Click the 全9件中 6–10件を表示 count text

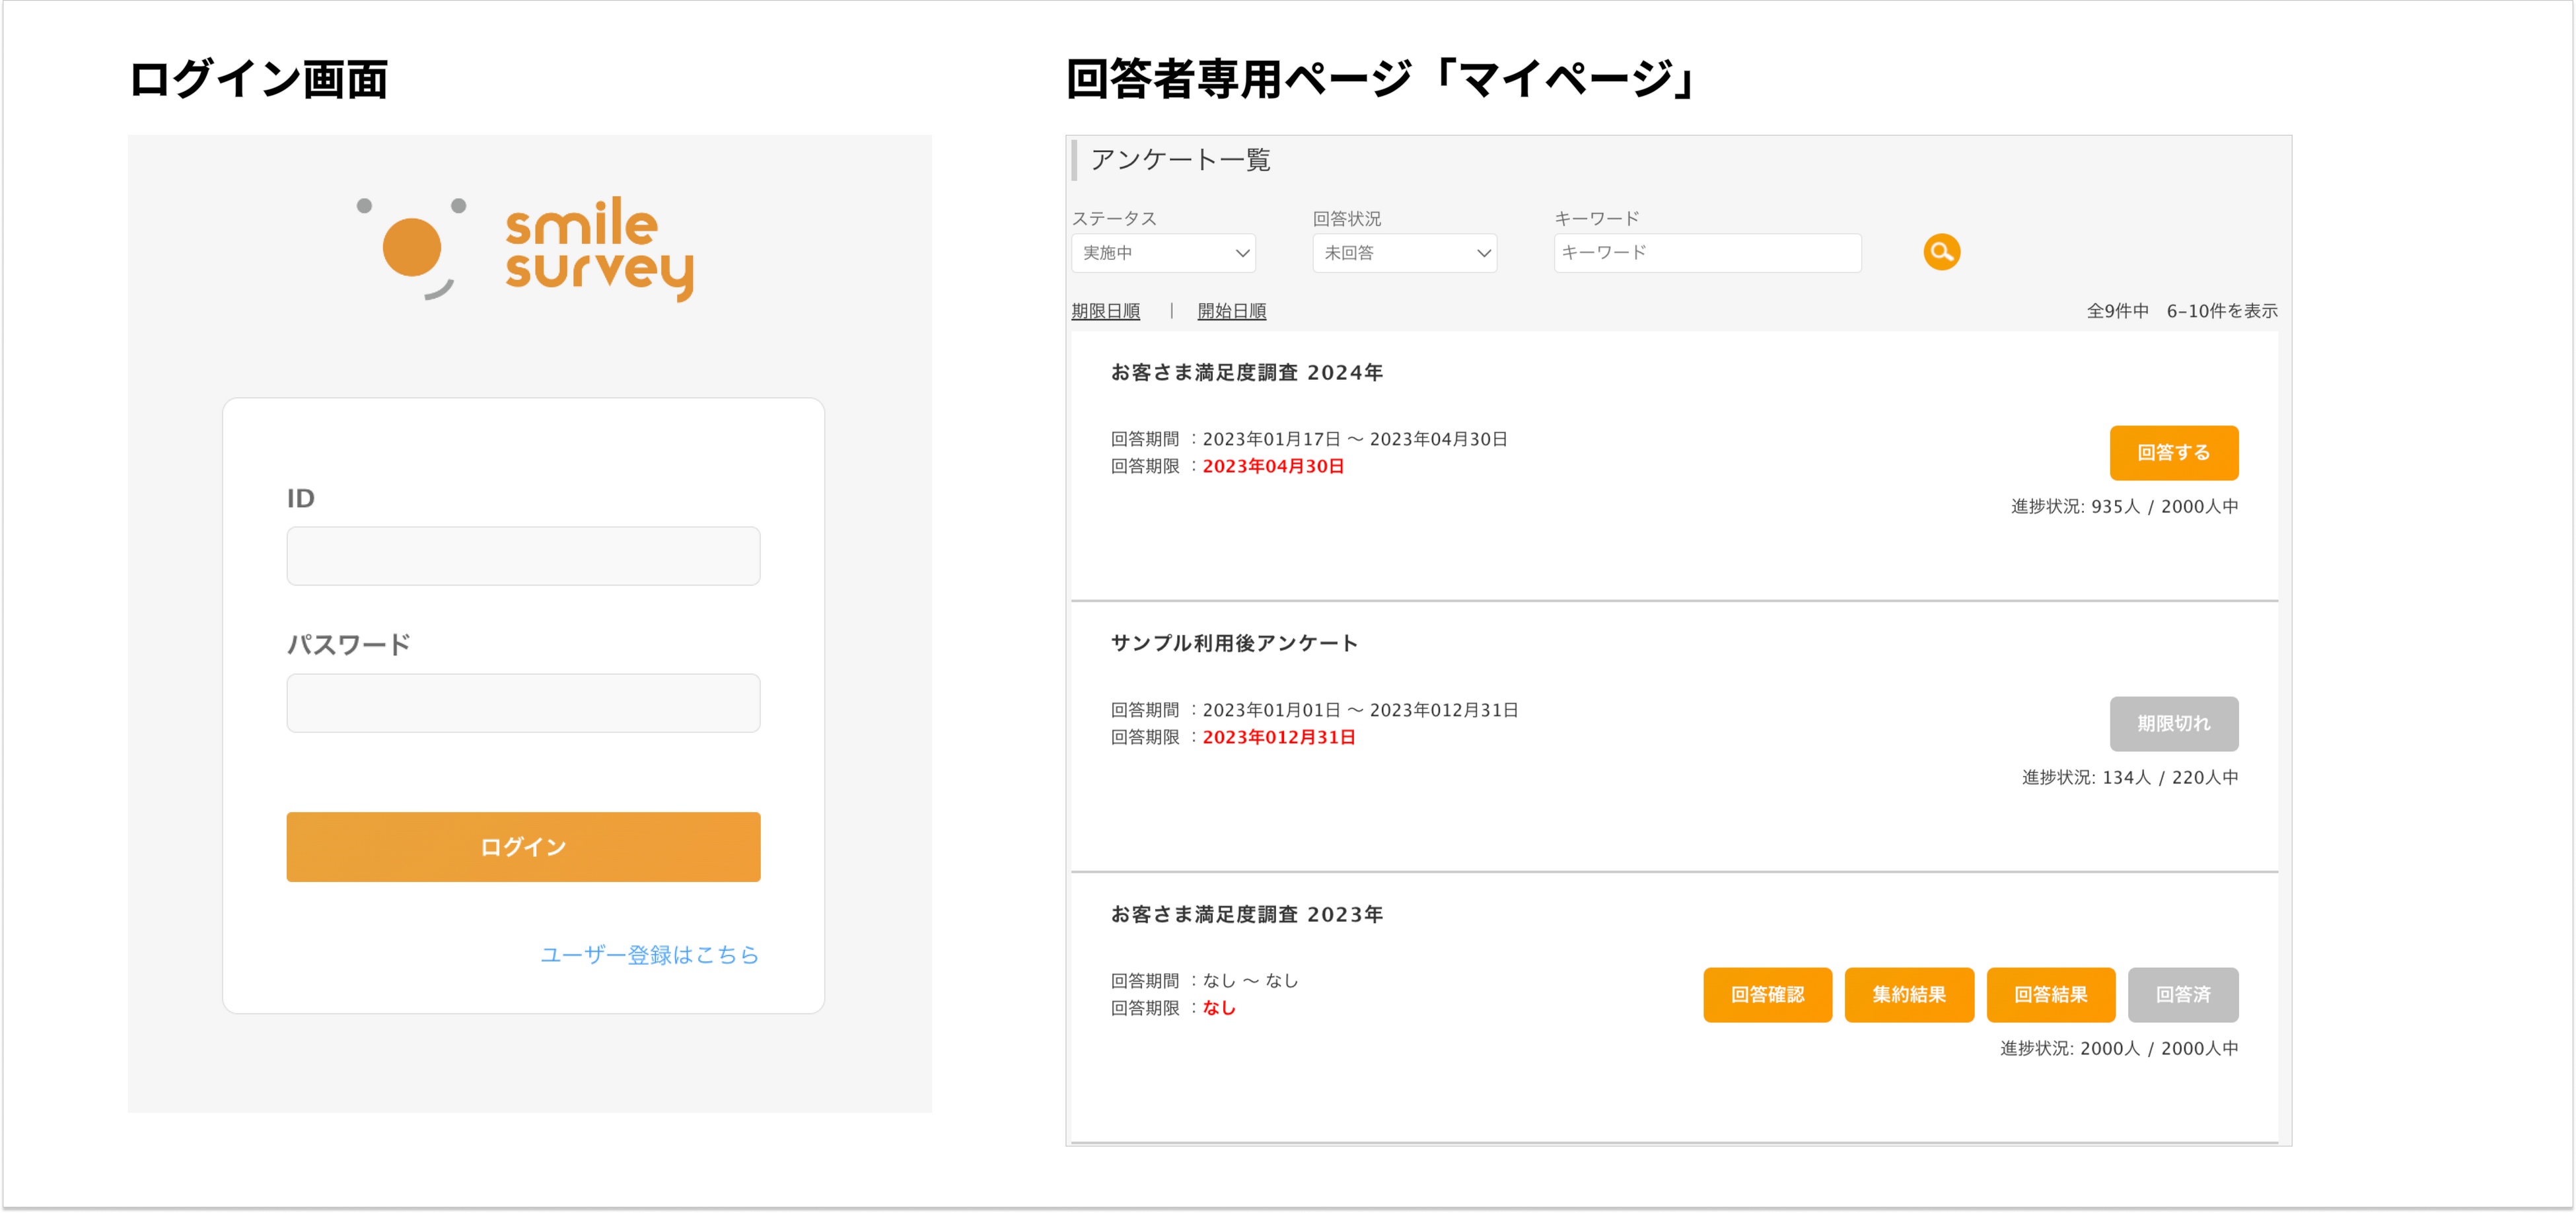coord(2181,311)
